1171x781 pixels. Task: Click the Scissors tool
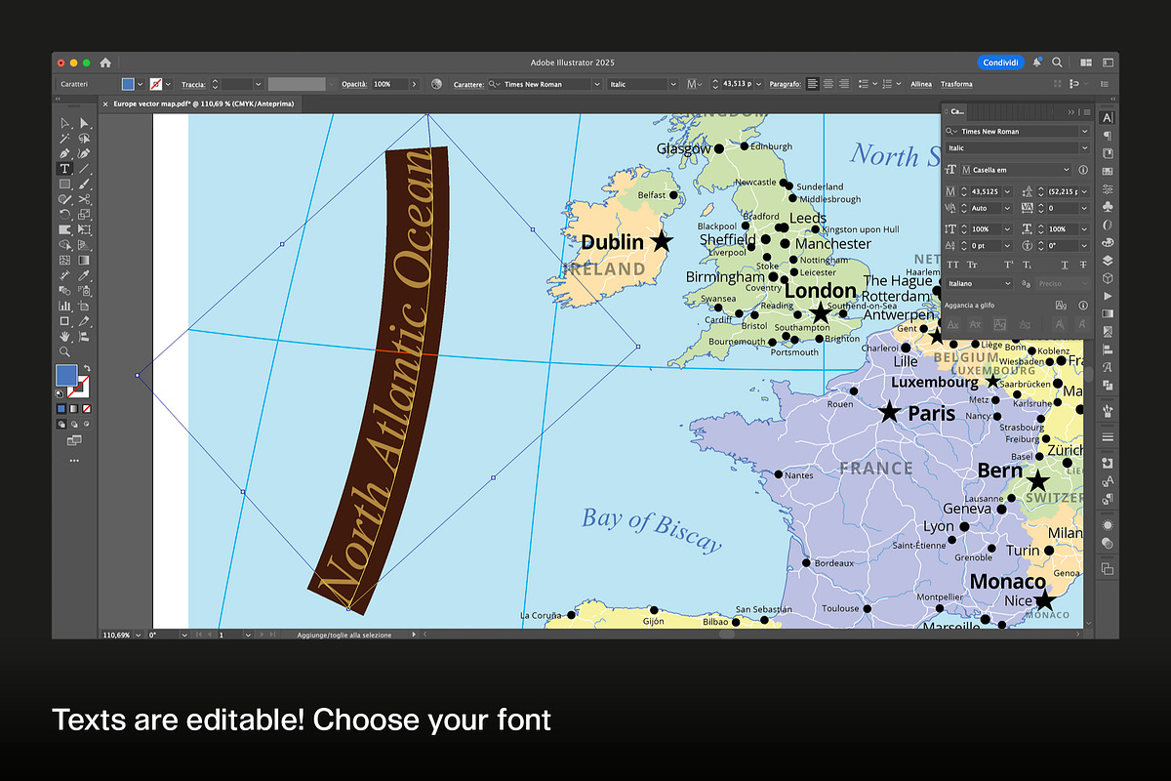point(84,199)
